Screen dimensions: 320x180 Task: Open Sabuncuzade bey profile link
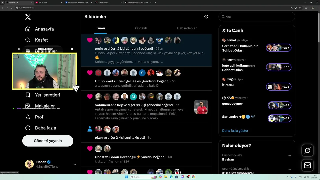click(x=109, y=105)
